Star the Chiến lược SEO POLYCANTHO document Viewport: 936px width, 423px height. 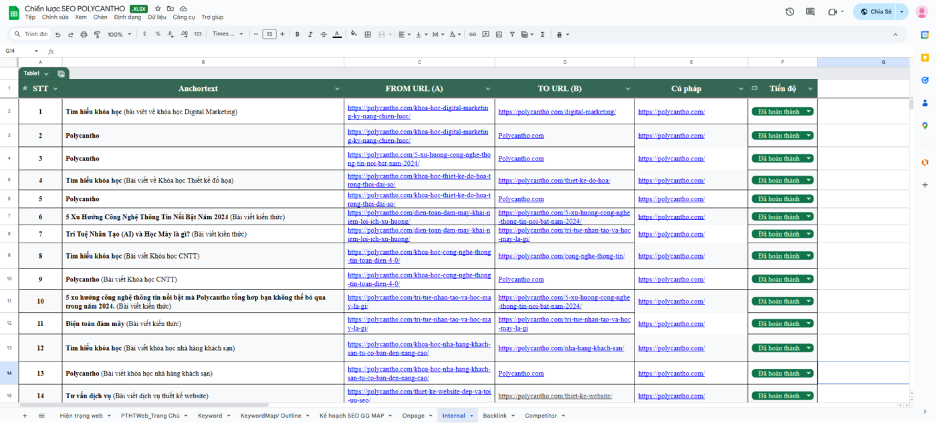pos(158,9)
